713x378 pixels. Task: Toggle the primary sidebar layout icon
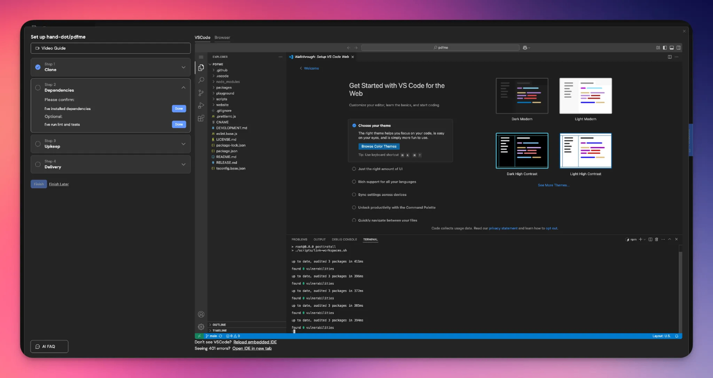pyautogui.click(x=665, y=47)
